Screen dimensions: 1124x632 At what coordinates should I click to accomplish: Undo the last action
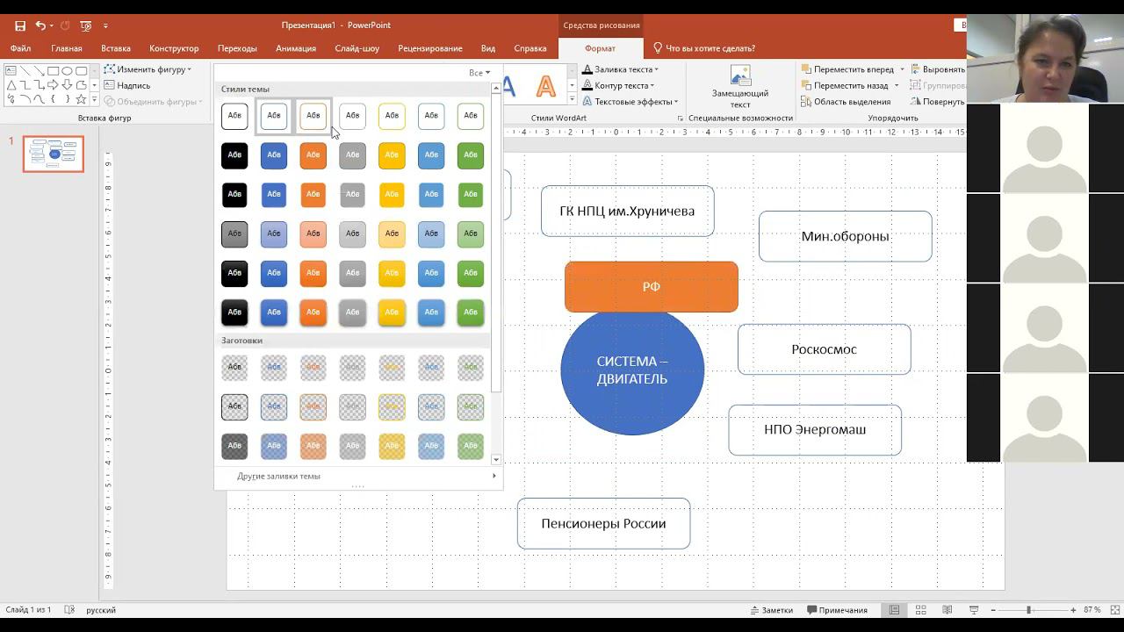40,26
